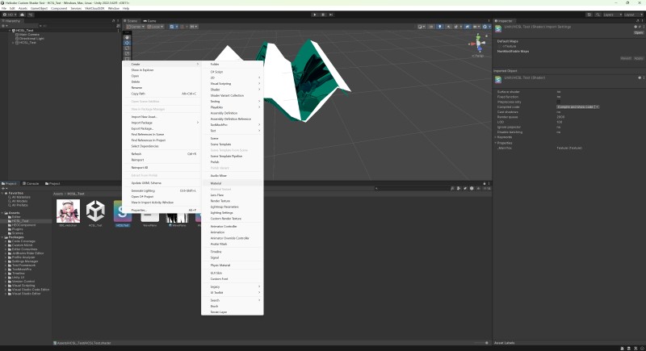Select the HDComponent folder in Project tree
Viewport: 646px width, 351px height.
pyautogui.click(x=23, y=225)
